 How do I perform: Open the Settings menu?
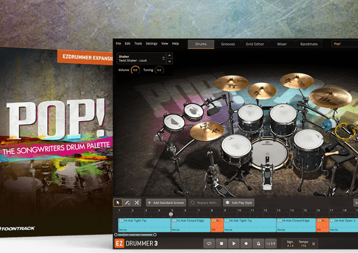151,43
